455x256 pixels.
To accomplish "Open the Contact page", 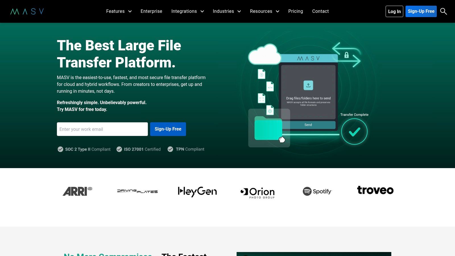I will tap(320, 11).
